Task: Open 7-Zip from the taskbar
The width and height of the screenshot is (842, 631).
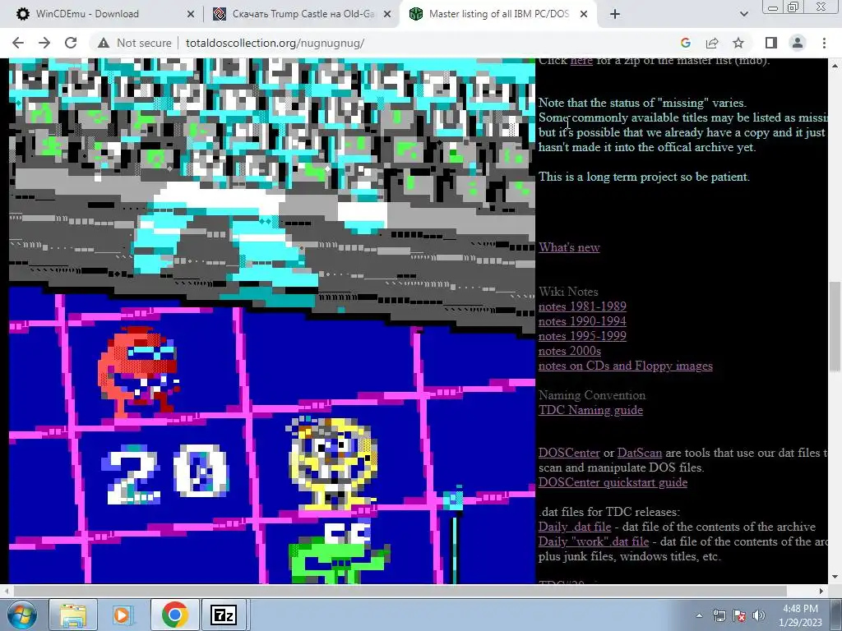Action: tap(224, 615)
